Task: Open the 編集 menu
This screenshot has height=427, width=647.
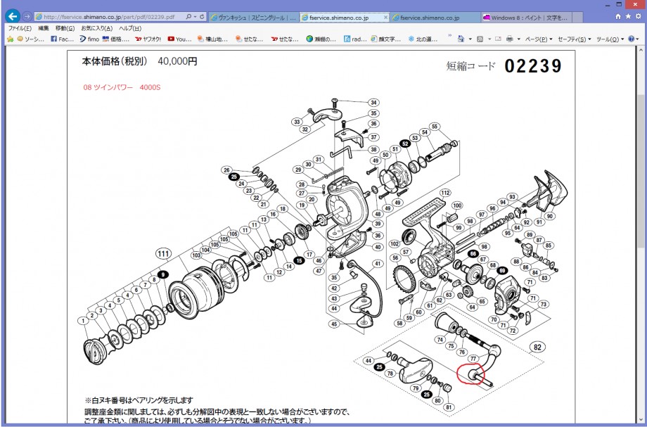Action: pos(44,28)
